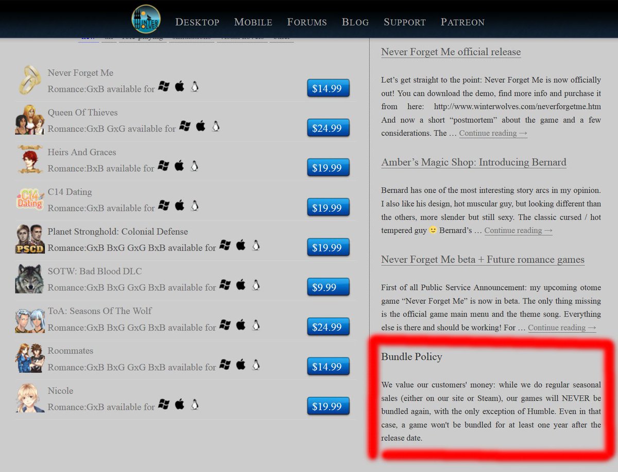Click the Windows icon for ToA: Seasons Of The Wolf
Image resolution: width=618 pixels, height=472 pixels.
click(225, 325)
